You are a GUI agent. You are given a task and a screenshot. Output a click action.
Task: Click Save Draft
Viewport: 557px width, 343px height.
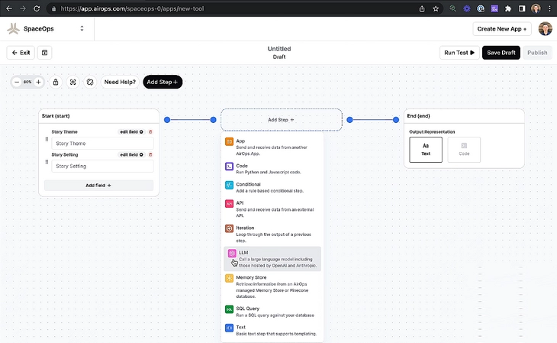(x=501, y=53)
